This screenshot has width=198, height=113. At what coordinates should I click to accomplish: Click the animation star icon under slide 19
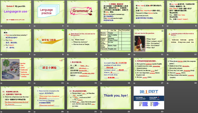tap(1, 112)
